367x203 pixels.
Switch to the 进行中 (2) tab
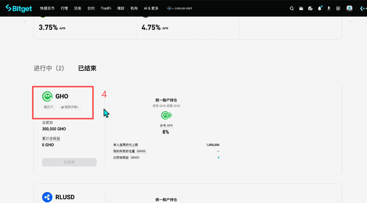[49, 69]
